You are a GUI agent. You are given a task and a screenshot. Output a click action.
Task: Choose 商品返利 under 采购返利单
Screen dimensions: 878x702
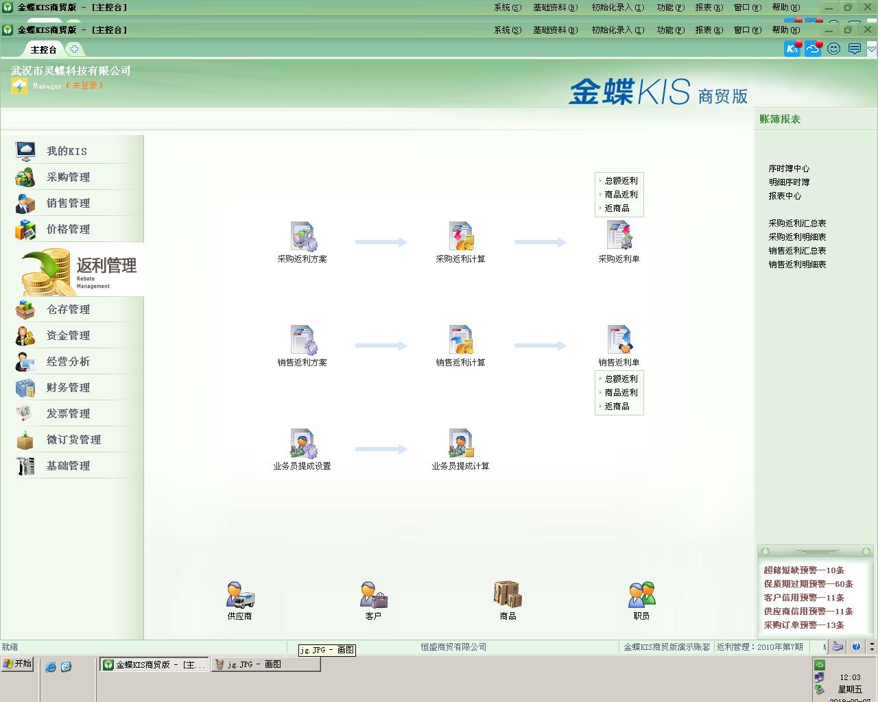(x=621, y=194)
